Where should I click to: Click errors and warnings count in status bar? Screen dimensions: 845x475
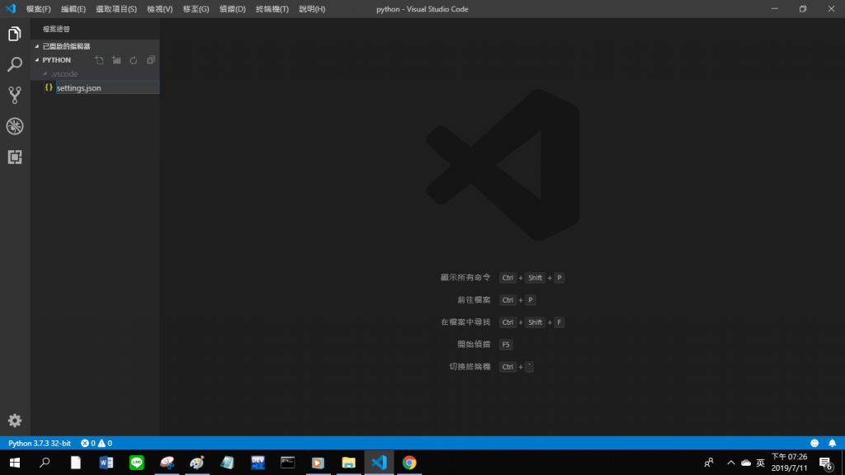(x=97, y=443)
